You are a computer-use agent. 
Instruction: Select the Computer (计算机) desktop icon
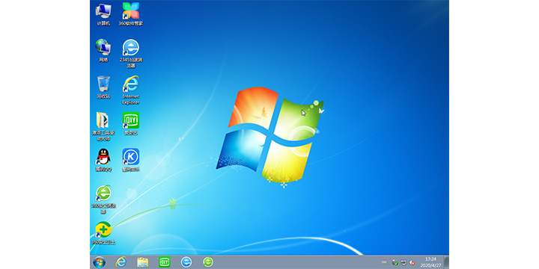[x=103, y=15]
